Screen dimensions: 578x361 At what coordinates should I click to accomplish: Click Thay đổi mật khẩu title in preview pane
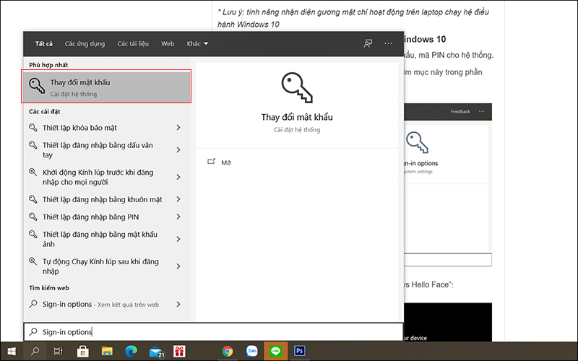297,117
